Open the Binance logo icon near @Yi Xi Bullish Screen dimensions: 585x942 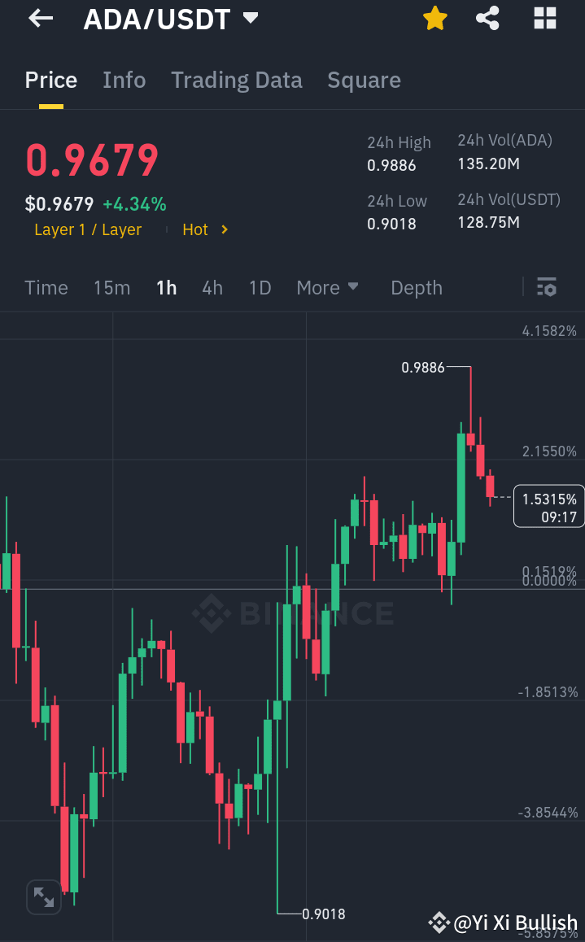439,922
